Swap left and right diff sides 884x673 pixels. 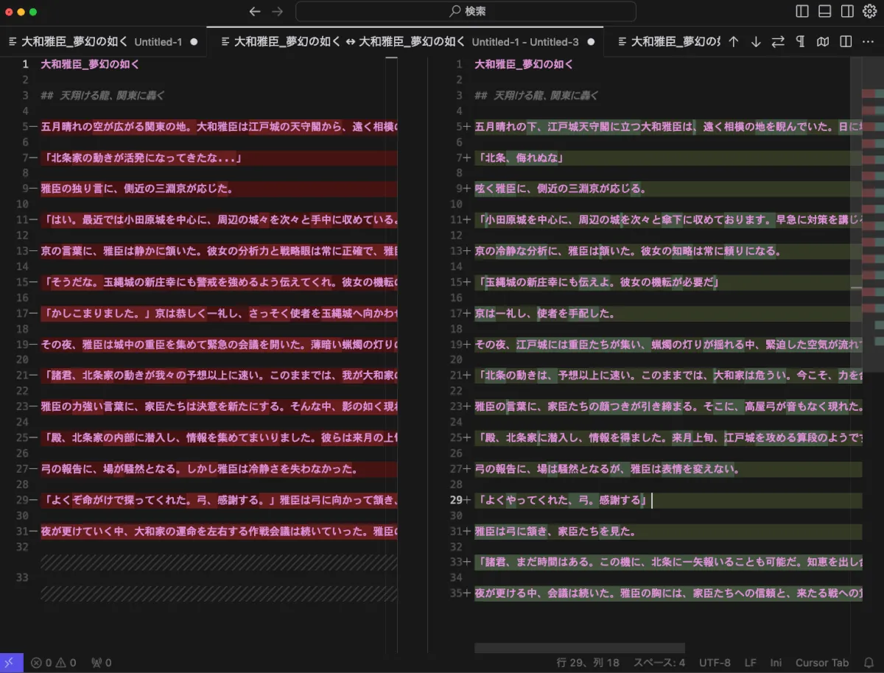[x=778, y=42]
